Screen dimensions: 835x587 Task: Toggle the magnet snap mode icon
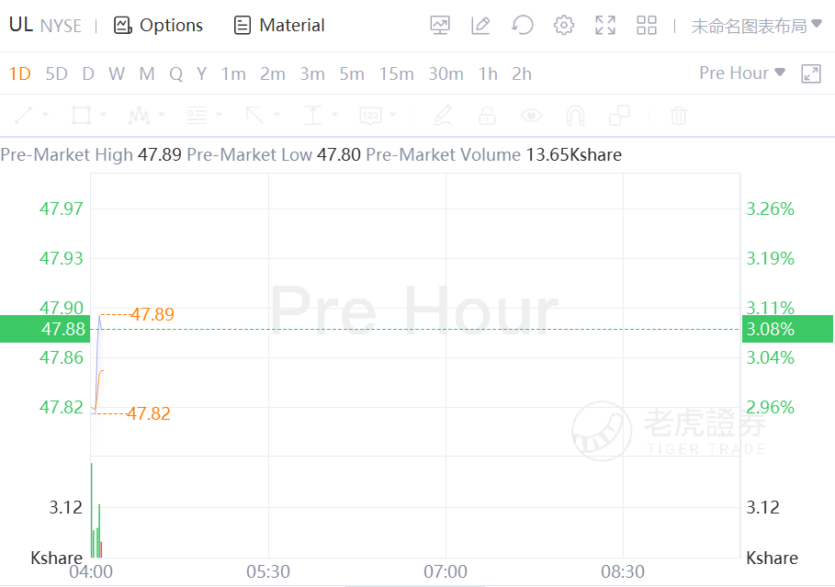[575, 116]
